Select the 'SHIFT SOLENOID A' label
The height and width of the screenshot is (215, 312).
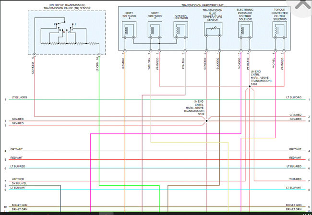click(129, 16)
